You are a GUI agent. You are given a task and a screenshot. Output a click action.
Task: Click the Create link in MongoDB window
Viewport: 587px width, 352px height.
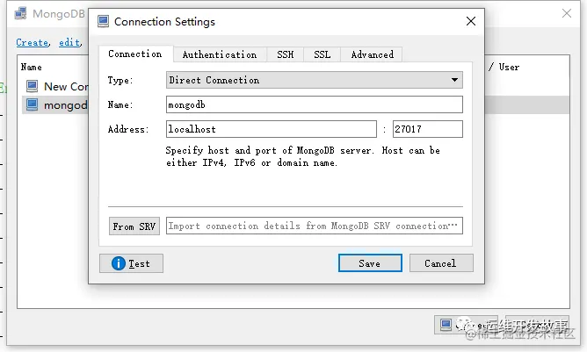(x=33, y=43)
